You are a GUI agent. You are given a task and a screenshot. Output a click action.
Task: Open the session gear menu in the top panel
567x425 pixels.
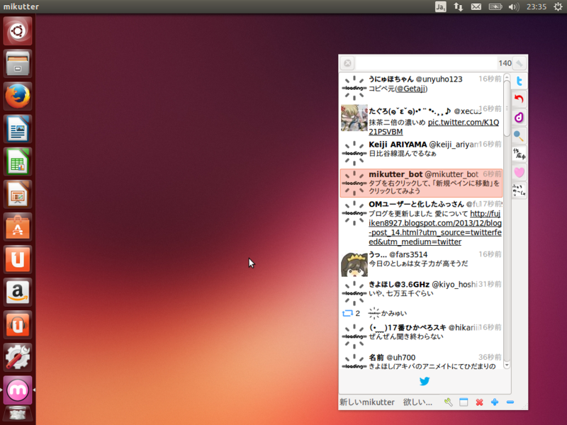pos(558,6)
